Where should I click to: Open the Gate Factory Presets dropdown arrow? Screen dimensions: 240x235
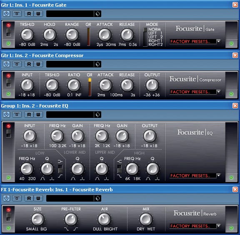(218, 42)
